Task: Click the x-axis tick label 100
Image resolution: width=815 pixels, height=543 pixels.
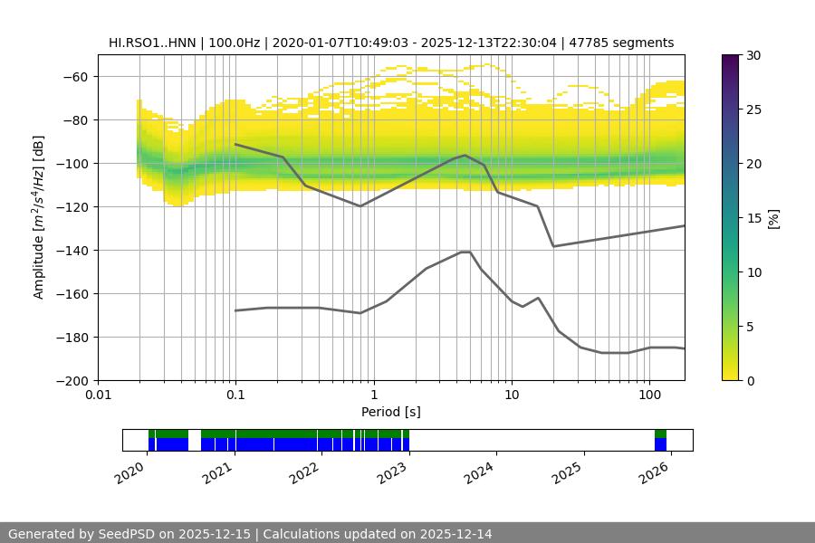Action: point(648,394)
